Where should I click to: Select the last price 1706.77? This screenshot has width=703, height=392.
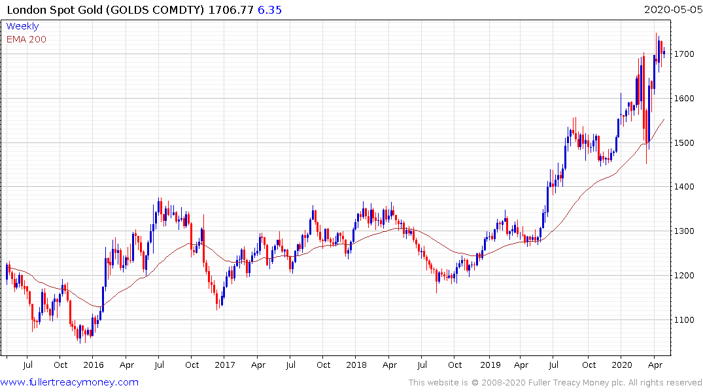point(231,10)
